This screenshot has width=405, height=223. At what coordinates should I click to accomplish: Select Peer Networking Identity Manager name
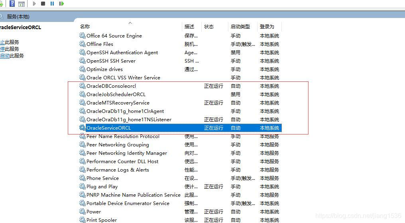[x=127, y=153]
